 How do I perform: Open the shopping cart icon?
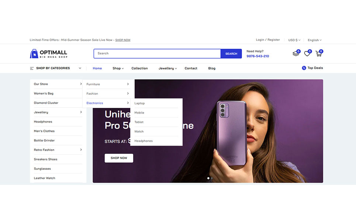318,53
